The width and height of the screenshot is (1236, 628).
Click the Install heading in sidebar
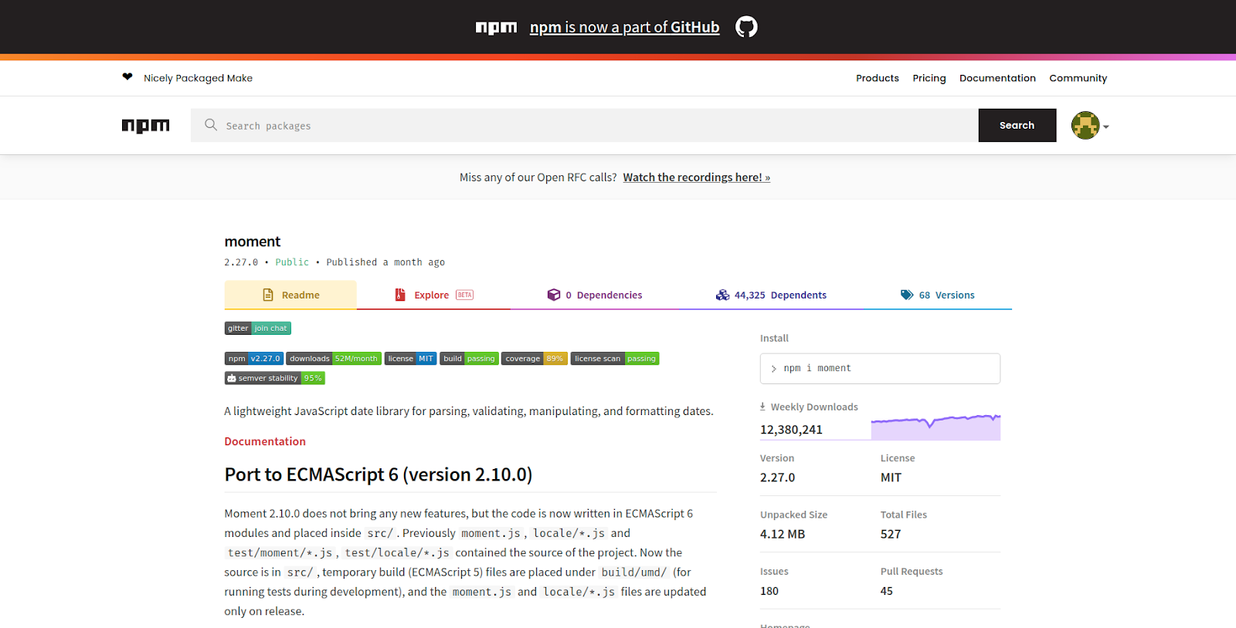click(774, 338)
